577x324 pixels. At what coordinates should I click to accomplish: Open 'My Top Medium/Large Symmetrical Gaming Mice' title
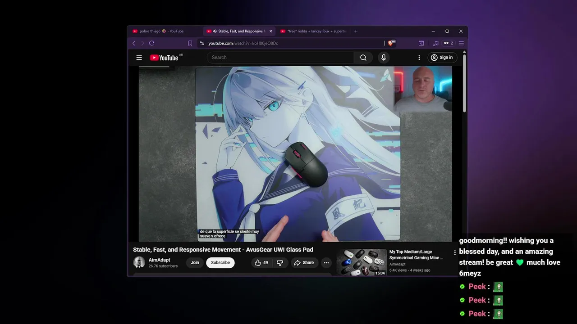[x=416, y=255]
